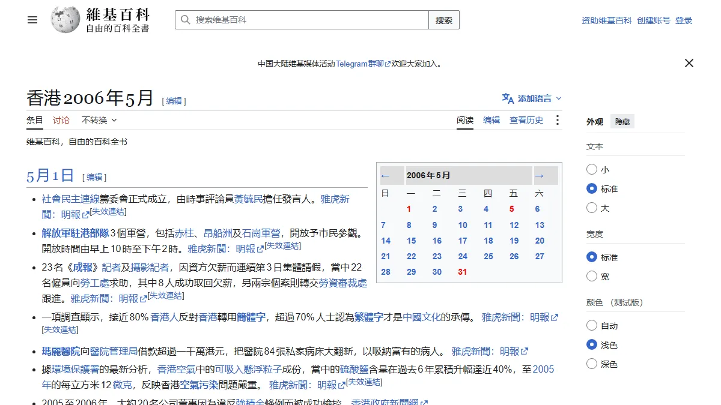Click the Wikipedia globe logo
Viewport: 721px width, 405px height.
(x=65, y=20)
